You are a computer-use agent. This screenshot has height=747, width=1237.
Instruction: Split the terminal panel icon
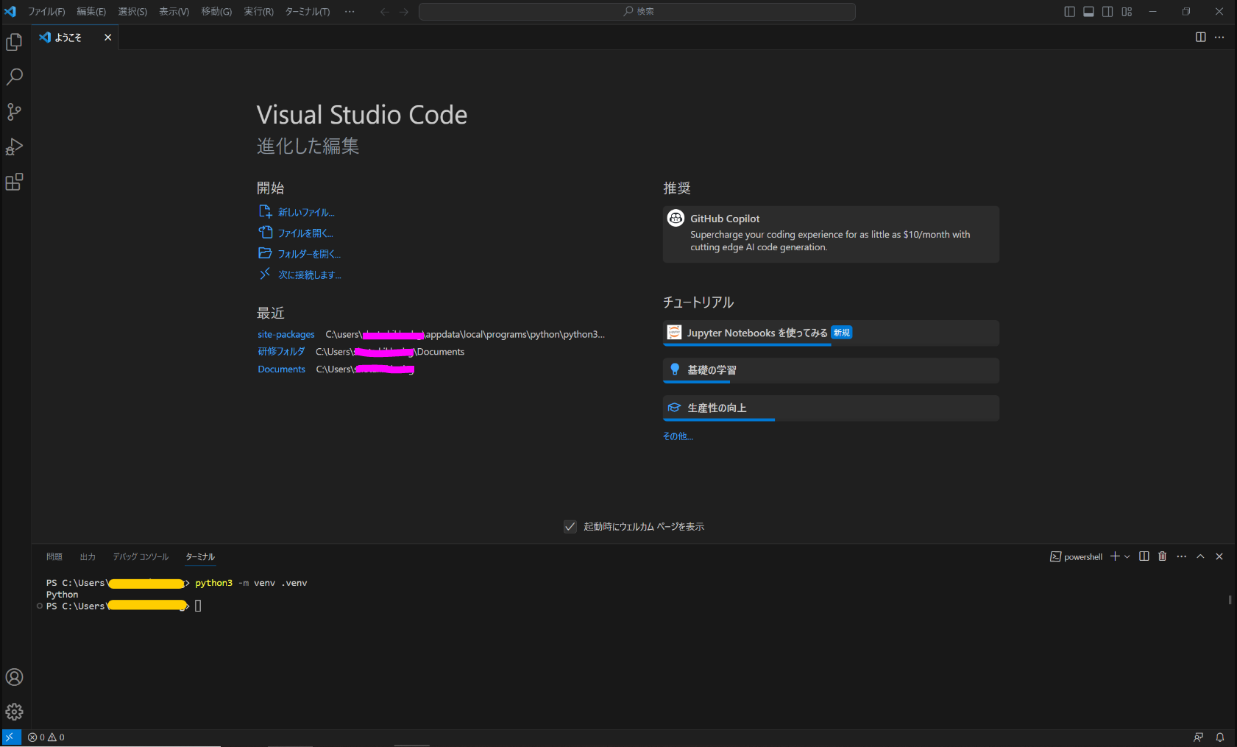(1144, 556)
